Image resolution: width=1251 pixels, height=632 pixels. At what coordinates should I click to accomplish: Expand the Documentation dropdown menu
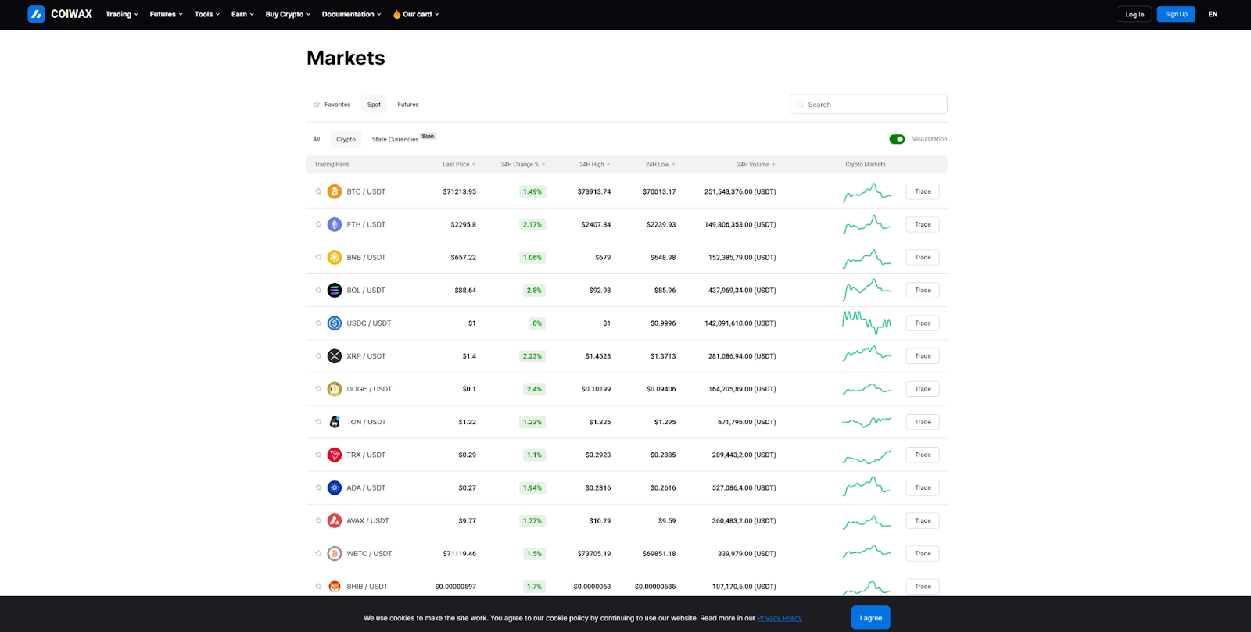(x=352, y=14)
